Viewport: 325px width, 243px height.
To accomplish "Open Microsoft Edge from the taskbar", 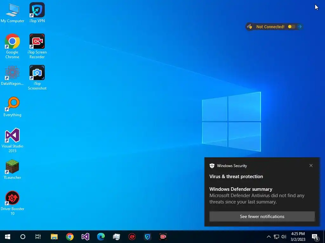I will pos(101,237).
